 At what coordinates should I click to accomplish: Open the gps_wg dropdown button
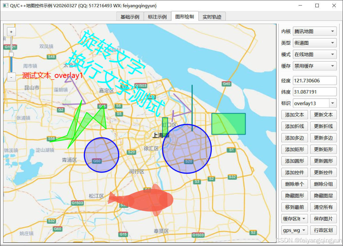point(295,230)
